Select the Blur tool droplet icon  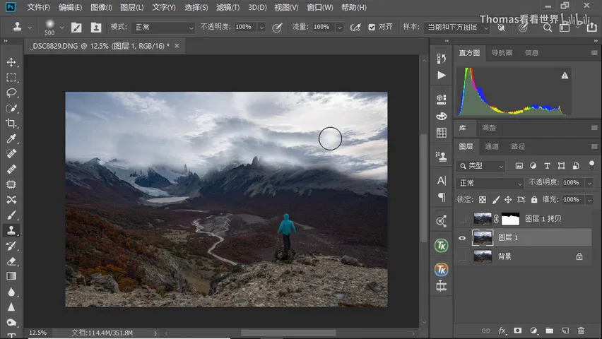click(11, 292)
